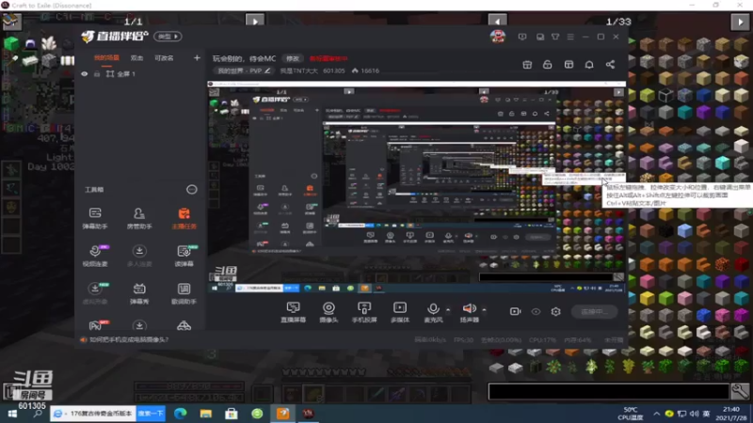Viewport: 753px width, 423px height.
Task: Add a new scene with plus button
Action: tap(197, 58)
